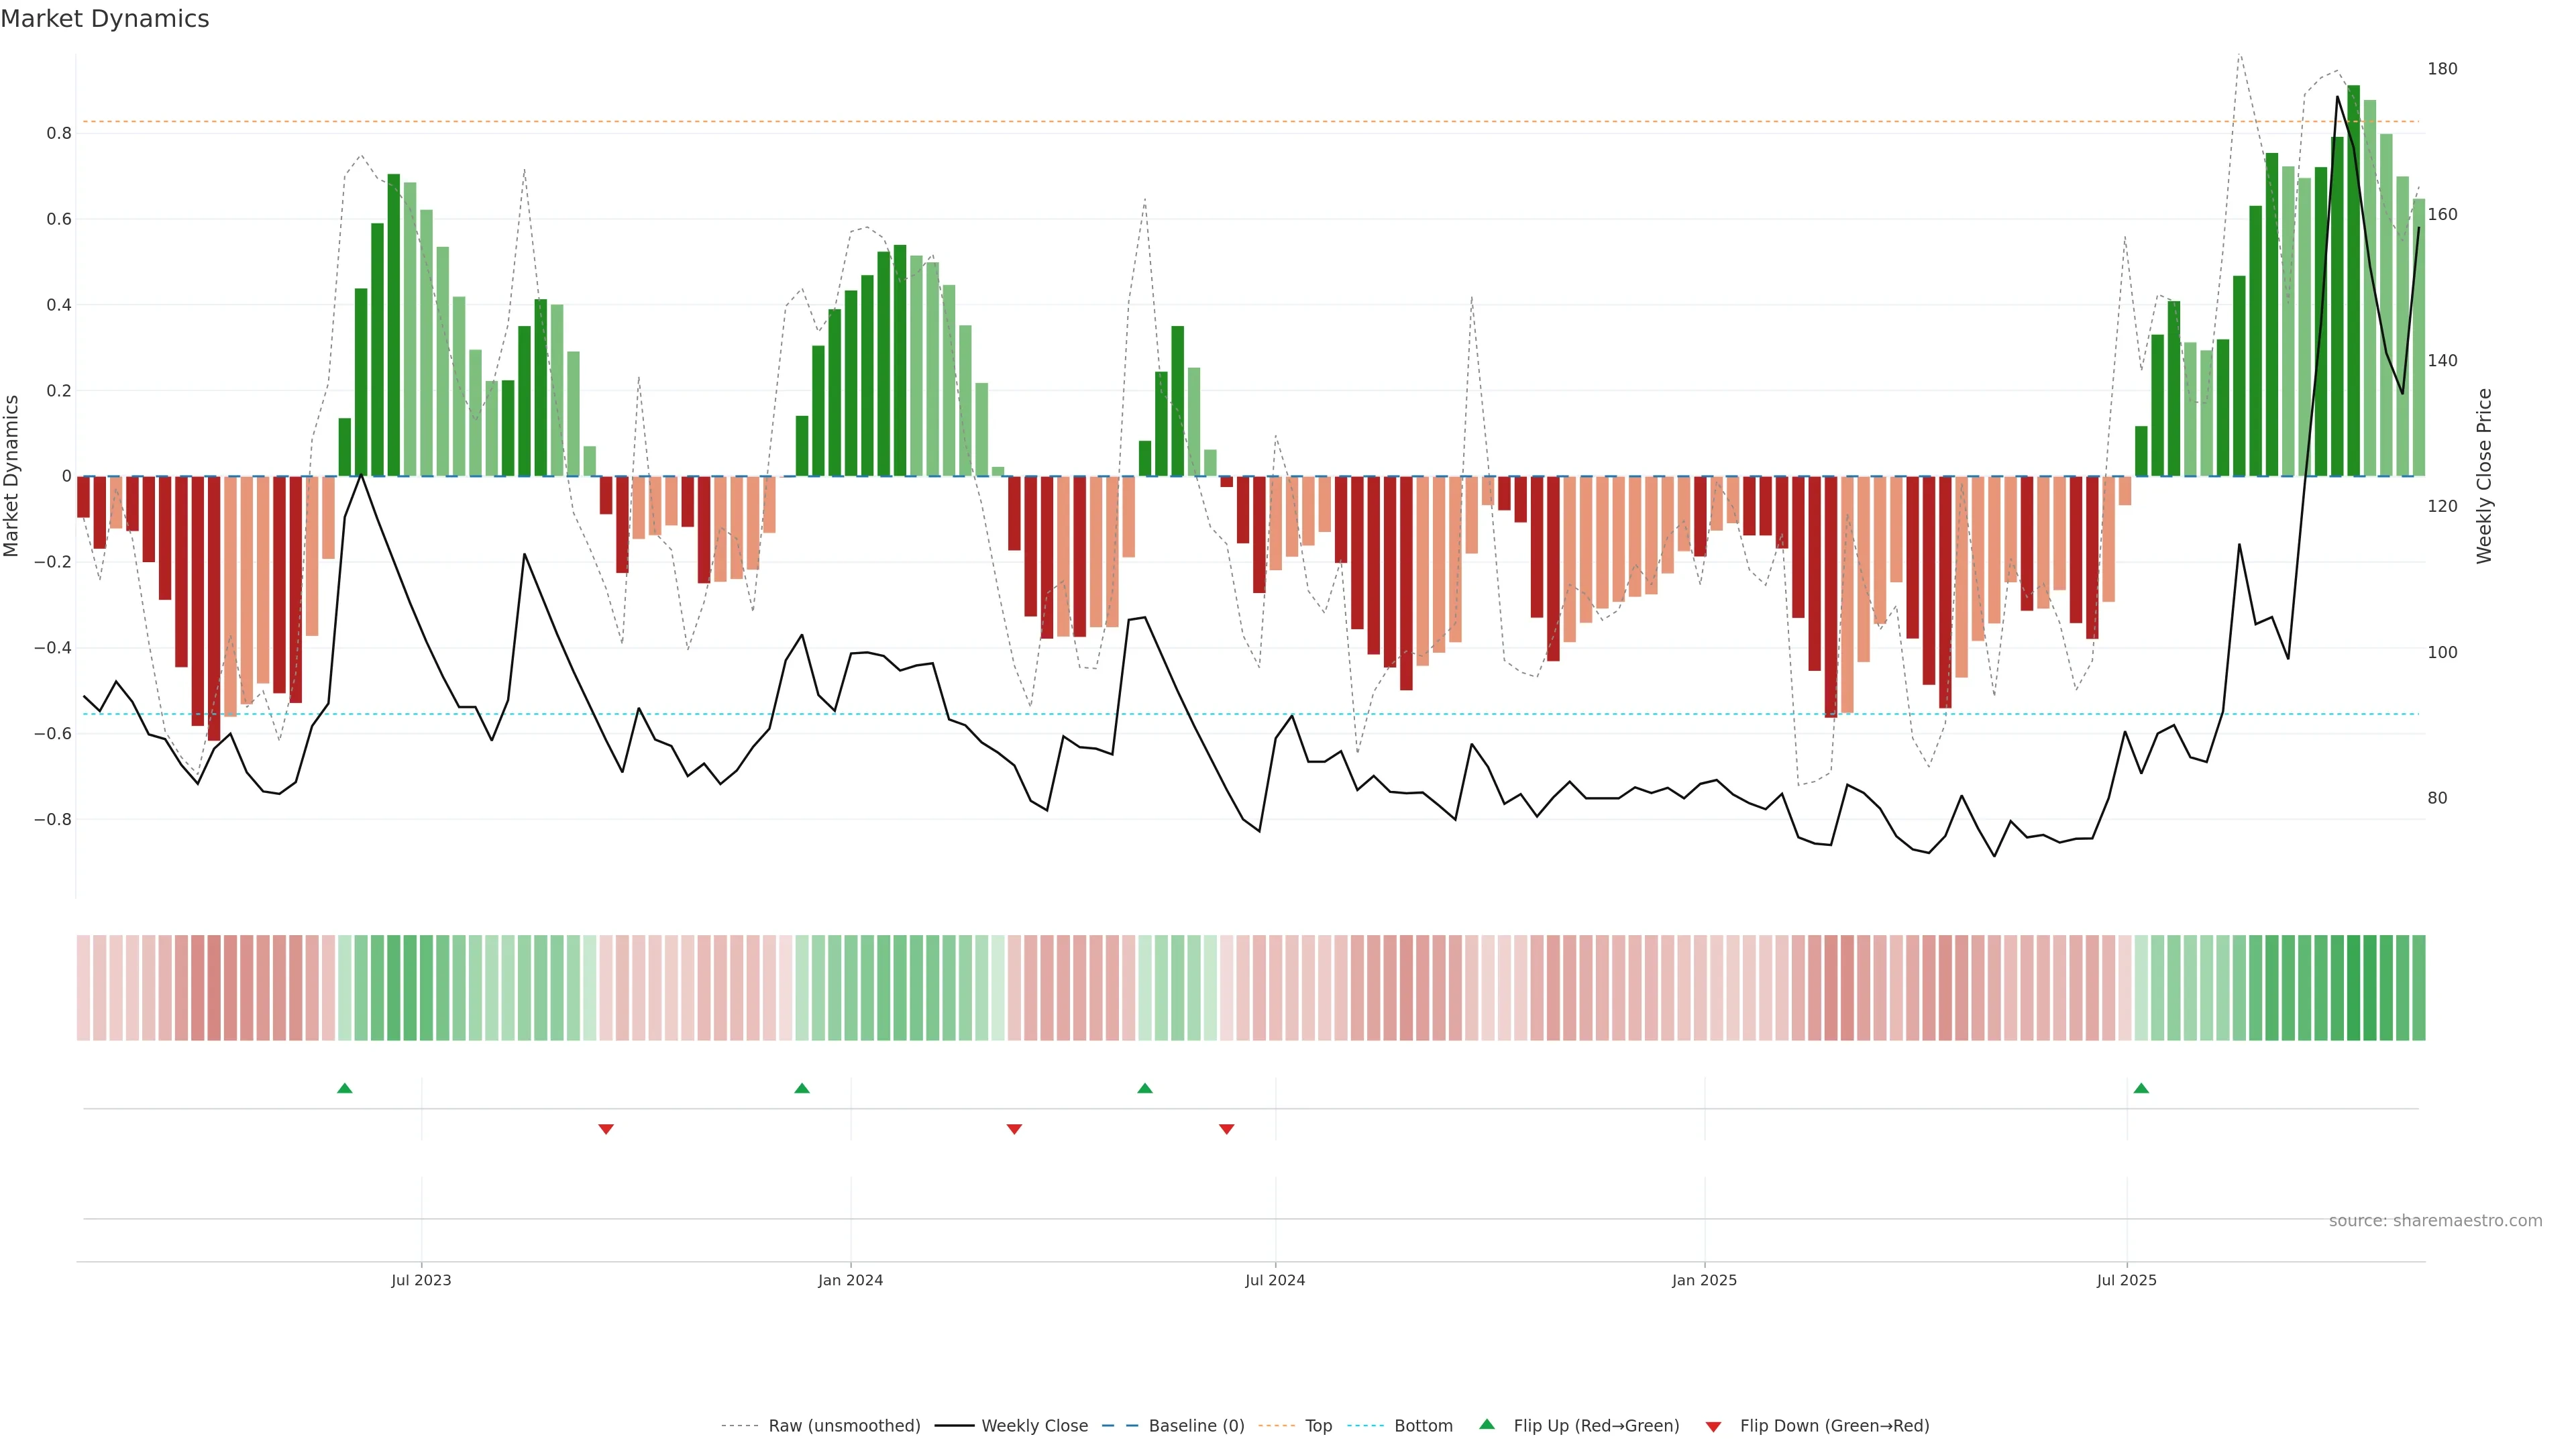Click the Flip Up triangle between Jan and Jul 2024
Image resolution: width=2576 pixels, height=1449 pixels.
click(1145, 1088)
